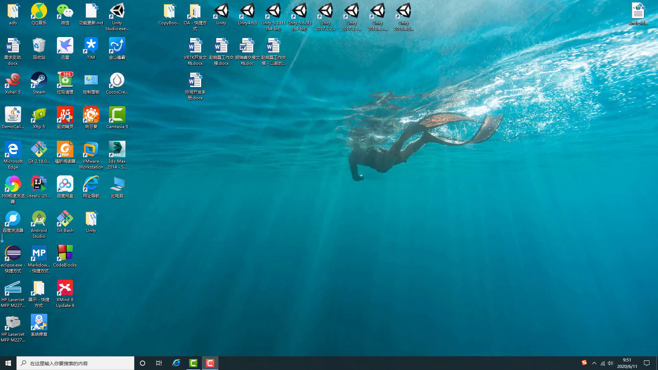Select the 迅雷 desktop icon
Screen dimensions: 658x370
click(65, 49)
